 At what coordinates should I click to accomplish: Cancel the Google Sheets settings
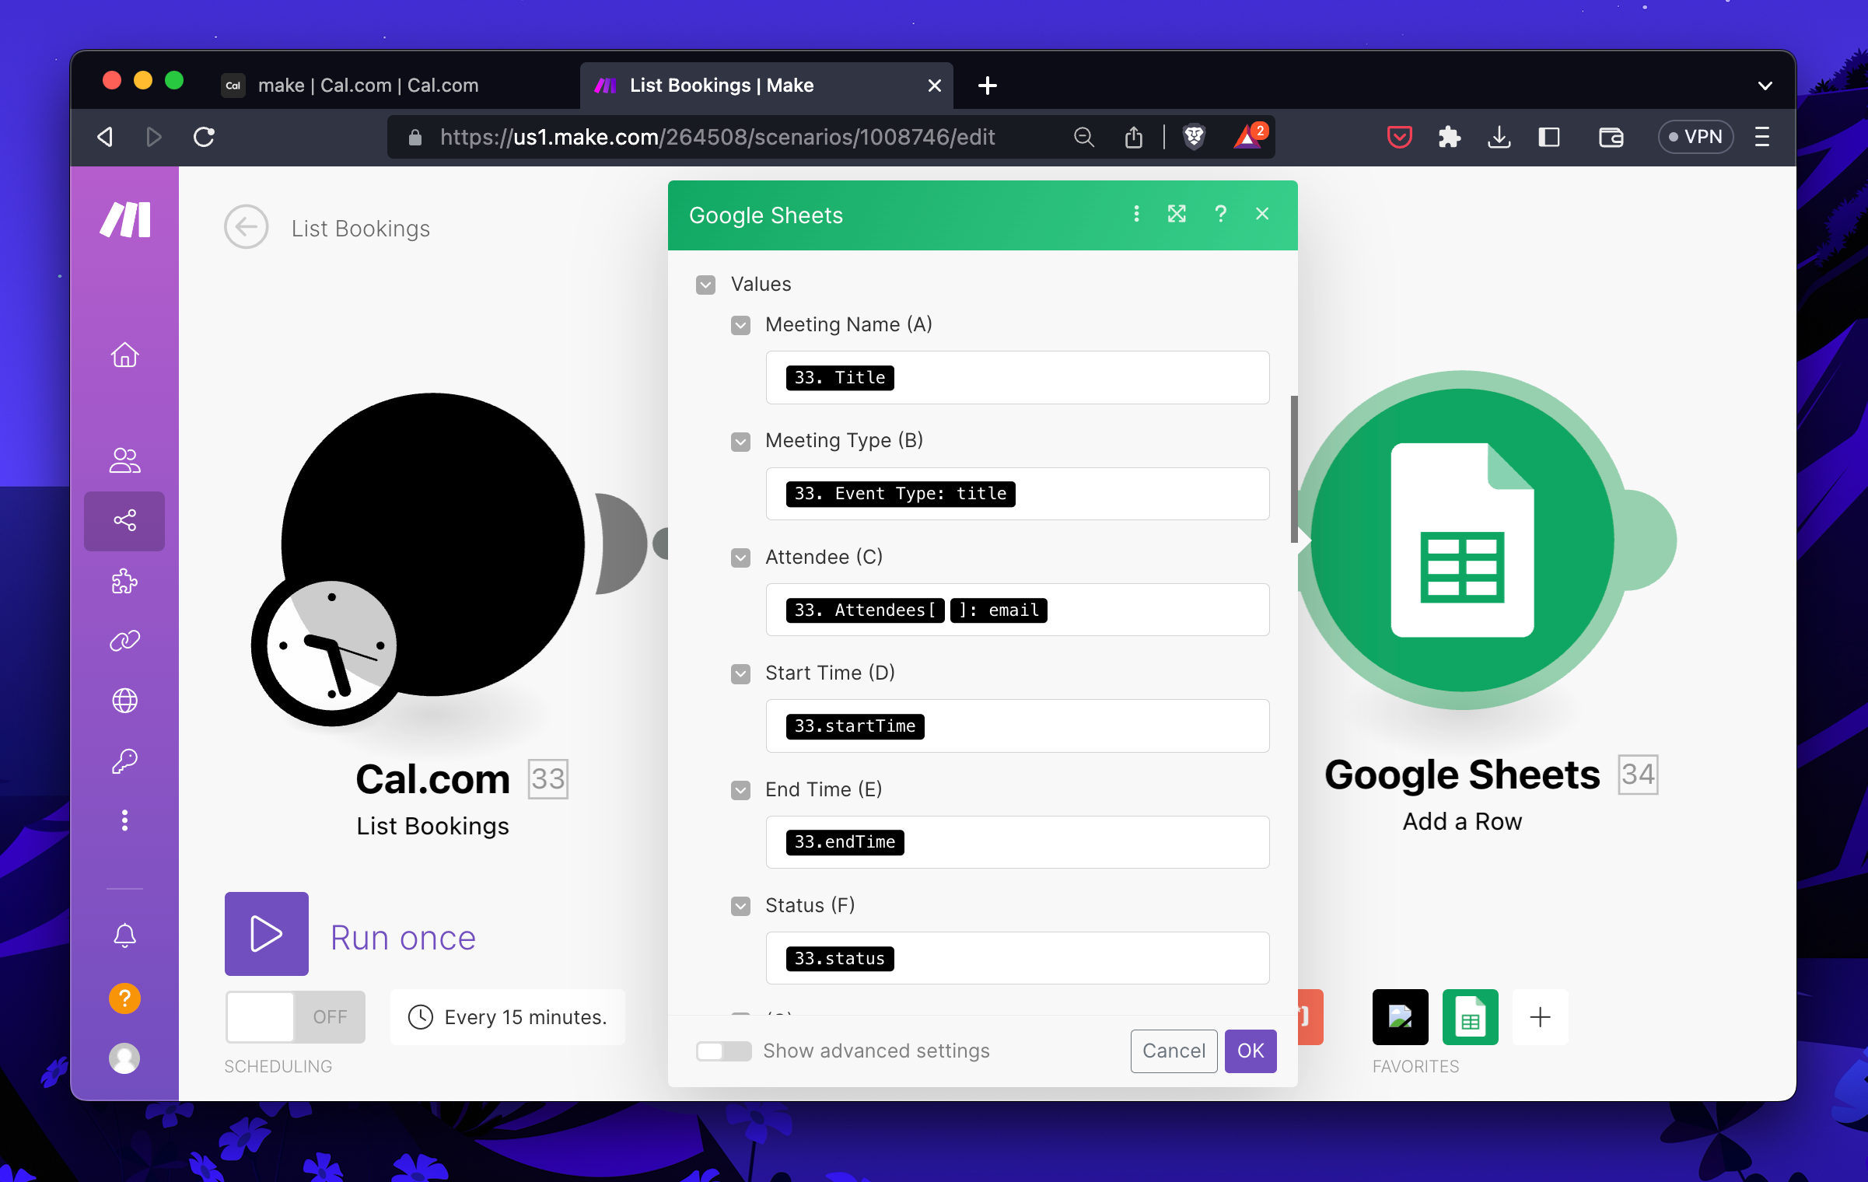[1174, 1051]
